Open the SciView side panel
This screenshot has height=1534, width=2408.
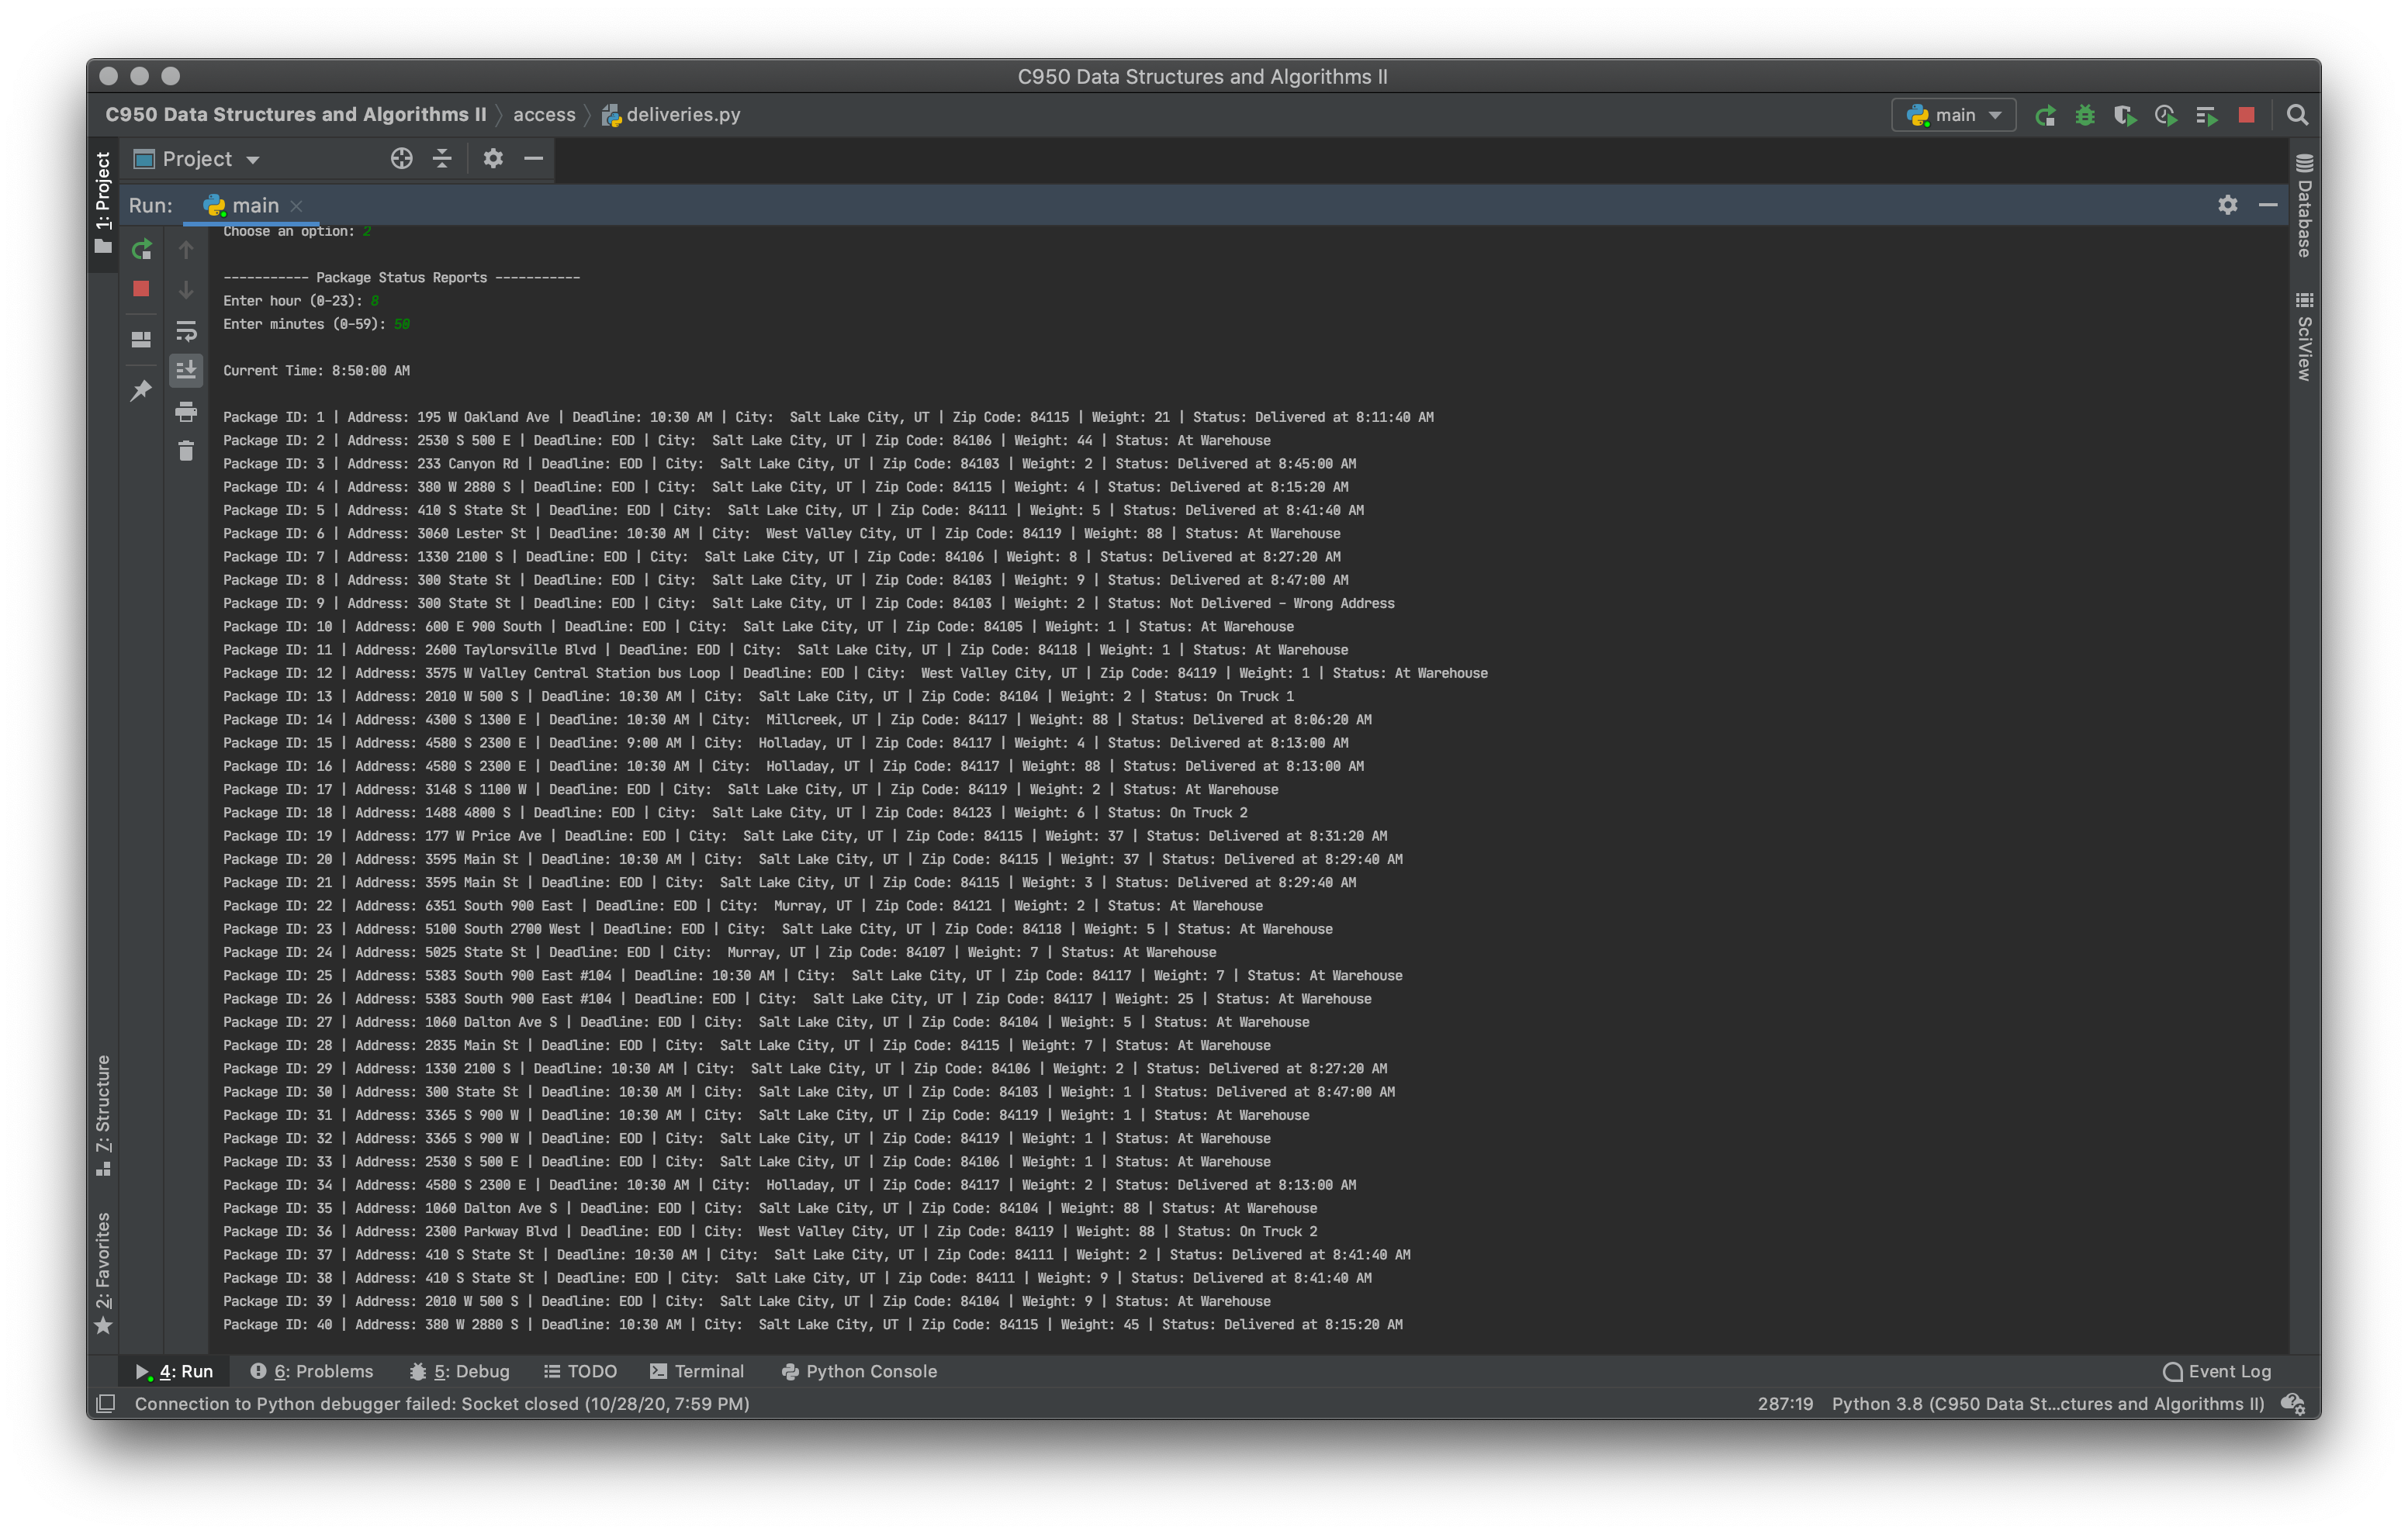coord(2304,337)
